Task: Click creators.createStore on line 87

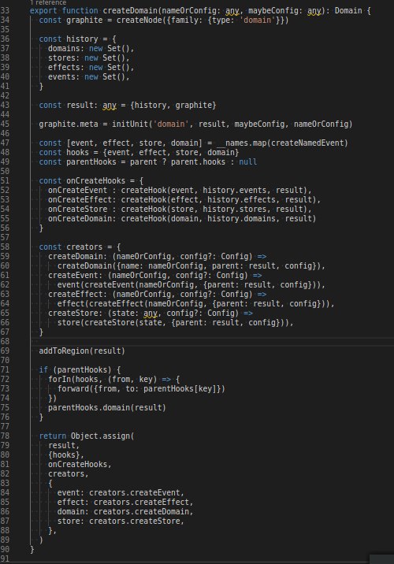Action: click(x=135, y=521)
